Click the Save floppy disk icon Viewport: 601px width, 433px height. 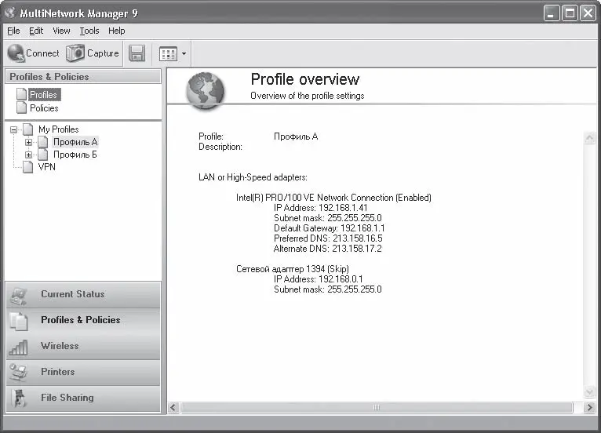tap(137, 53)
